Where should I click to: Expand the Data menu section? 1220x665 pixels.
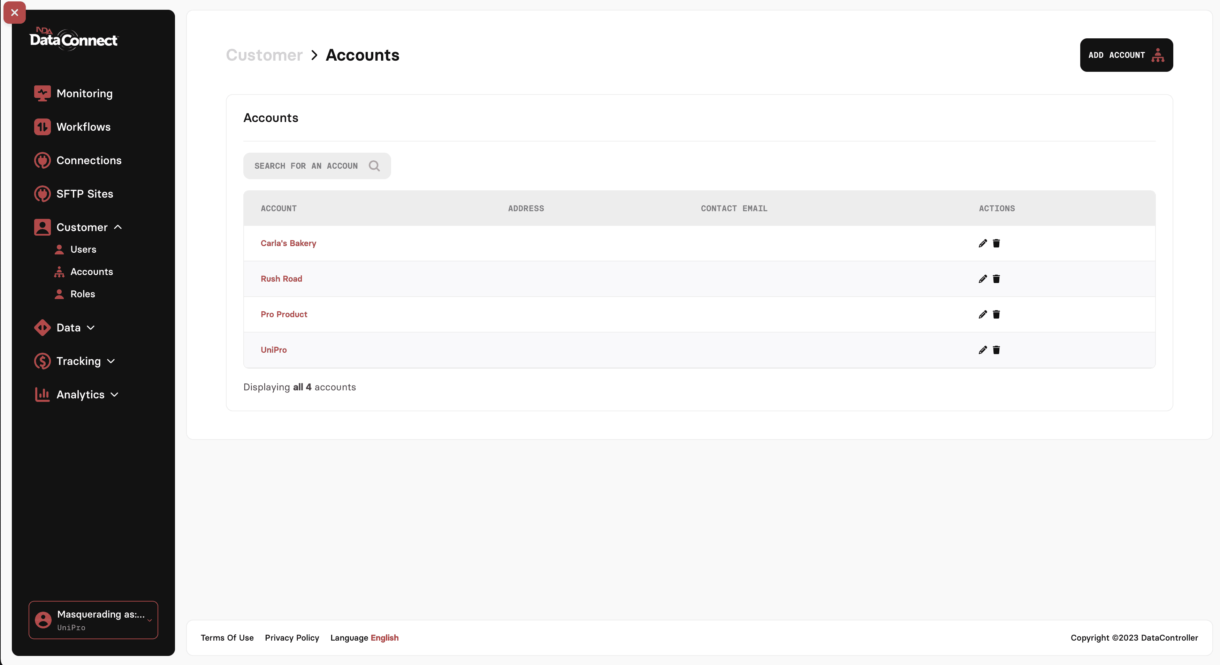pos(91,328)
